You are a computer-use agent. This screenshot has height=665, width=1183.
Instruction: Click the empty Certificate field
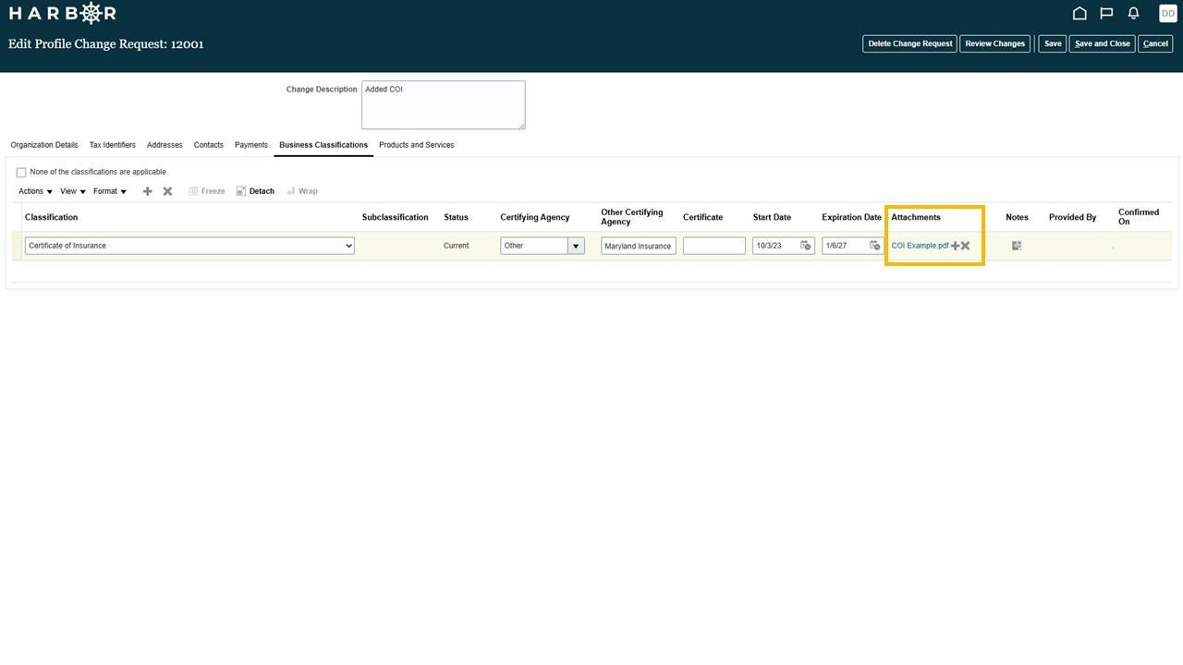[x=714, y=246]
